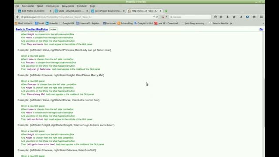Open the search engine selector dropdown arrow
The width and height of the screenshot is (279, 157).
tap(167, 17)
